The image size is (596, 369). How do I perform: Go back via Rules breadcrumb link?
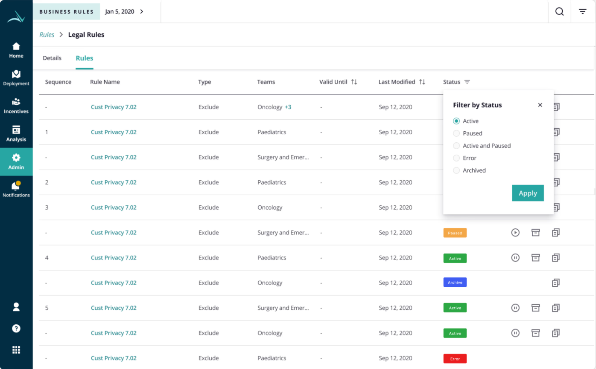[47, 35]
